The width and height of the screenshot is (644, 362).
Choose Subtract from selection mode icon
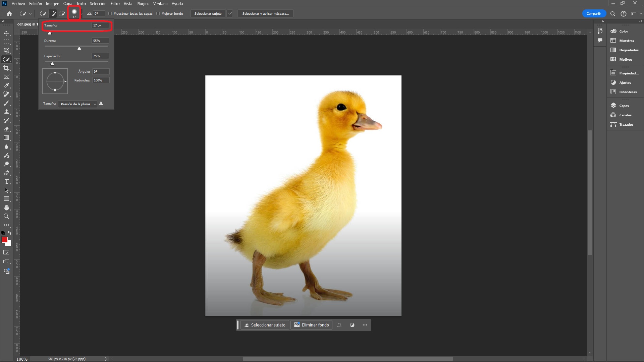pos(62,14)
